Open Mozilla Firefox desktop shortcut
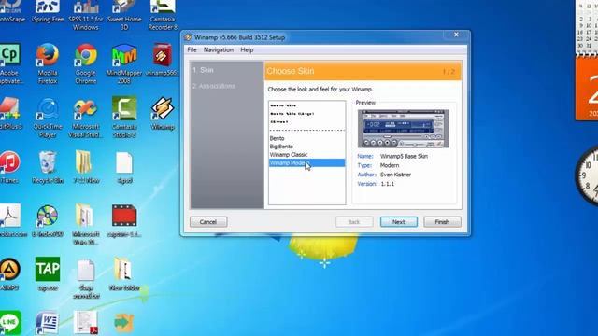 [x=48, y=63]
